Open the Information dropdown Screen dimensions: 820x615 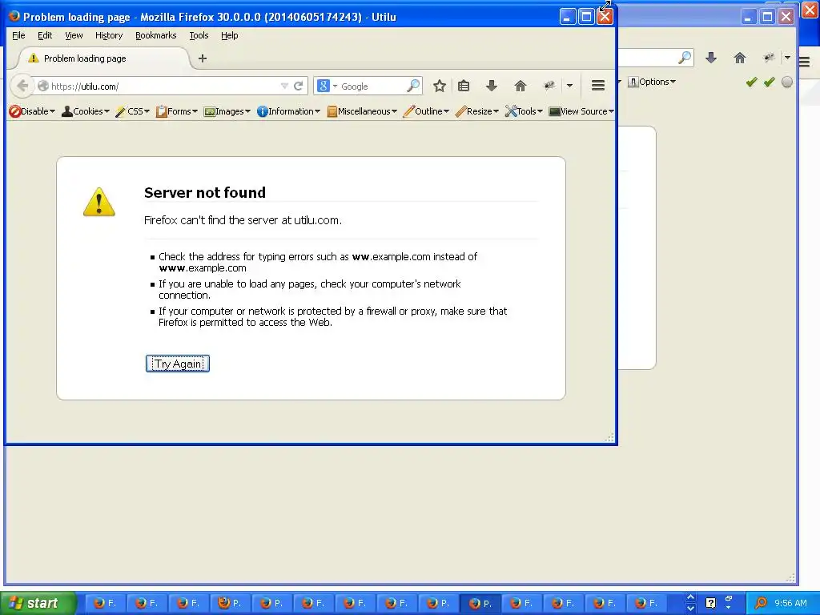click(288, 111)
